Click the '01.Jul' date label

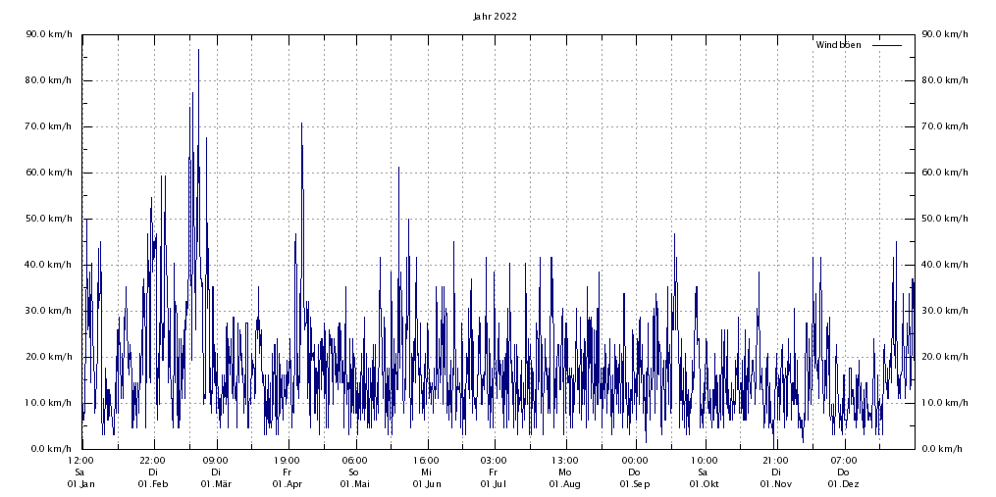point(493,484)
